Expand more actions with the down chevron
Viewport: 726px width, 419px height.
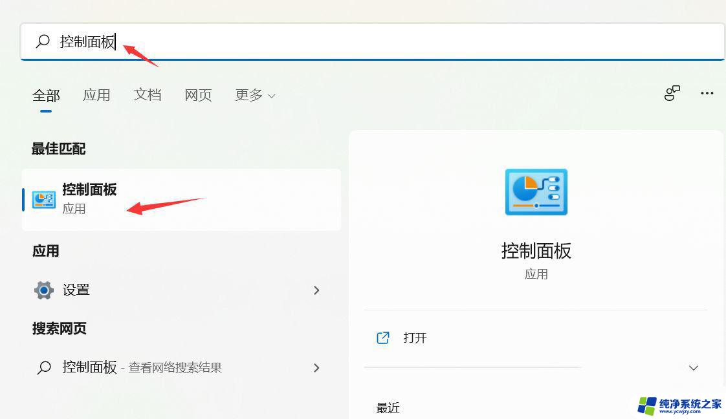click(x=693, y=368)
